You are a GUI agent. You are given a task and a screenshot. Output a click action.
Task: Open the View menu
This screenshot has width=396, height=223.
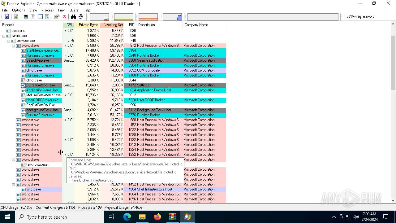(33, 10)
